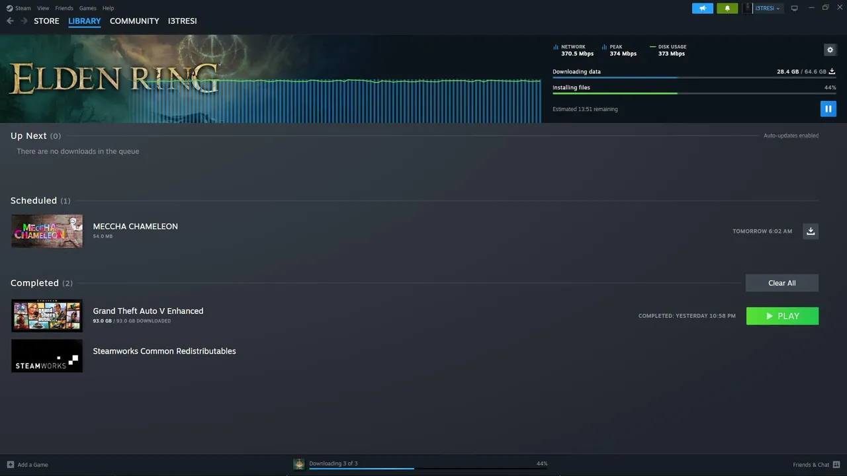Open the Steam menu

click(23, 8)
